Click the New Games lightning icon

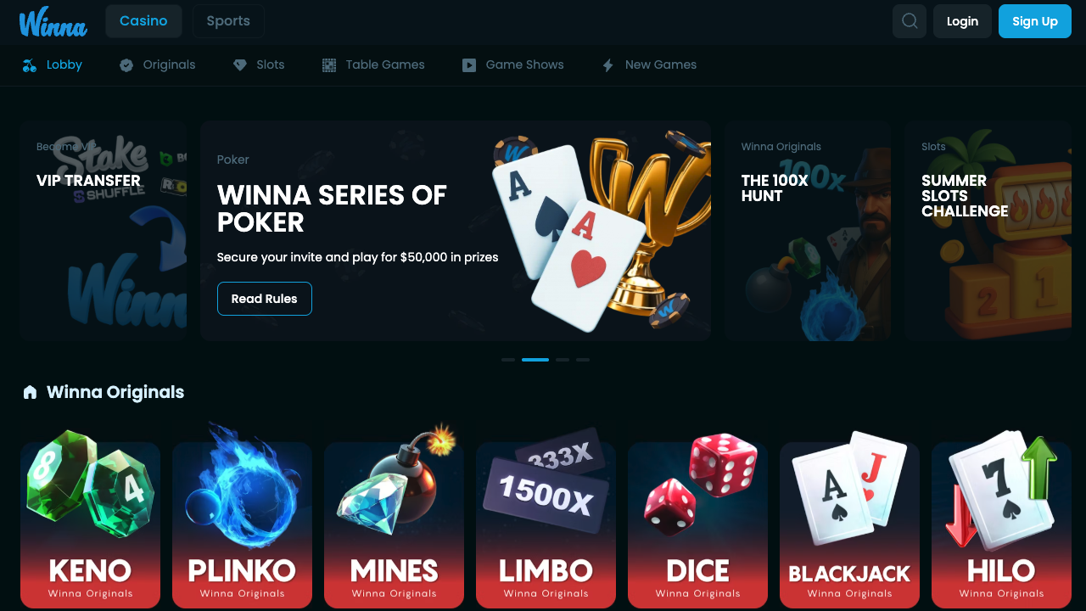pos(607,65)
